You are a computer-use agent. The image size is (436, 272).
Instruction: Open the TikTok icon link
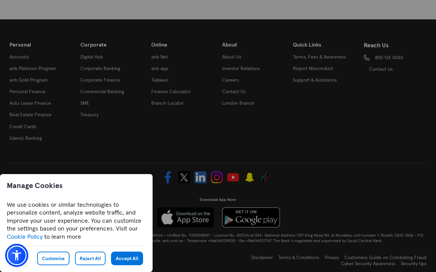tap(266, 177)
